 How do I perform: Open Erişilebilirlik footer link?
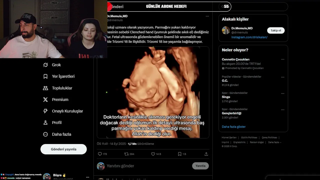pyautogui.click(x=239, y=142)
